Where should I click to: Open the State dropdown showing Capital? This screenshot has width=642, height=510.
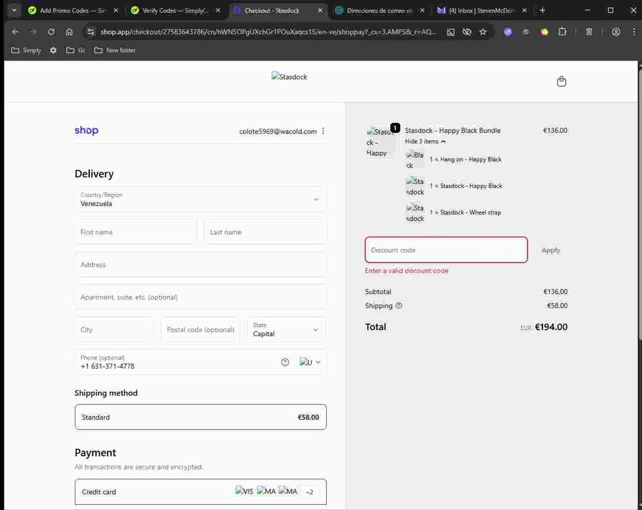point(286,329)
